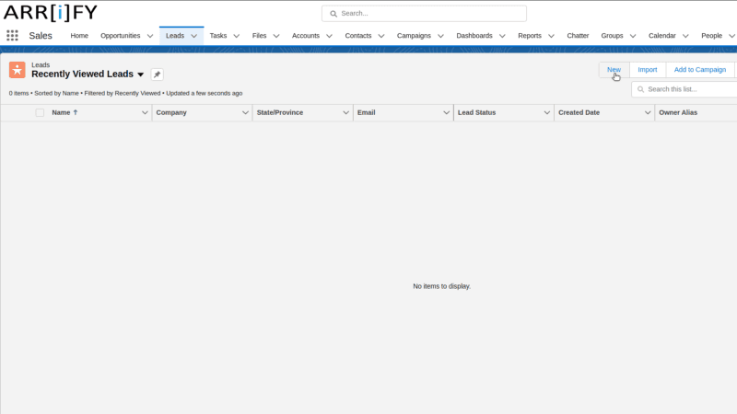
Task: Expand the Lead Status column menu
Action: point(546,112)
